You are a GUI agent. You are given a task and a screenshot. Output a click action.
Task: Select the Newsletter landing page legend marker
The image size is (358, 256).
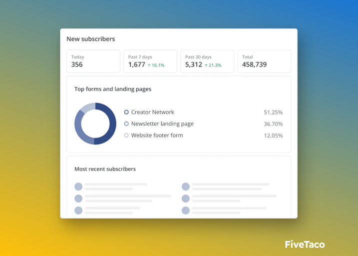point(126,123)
